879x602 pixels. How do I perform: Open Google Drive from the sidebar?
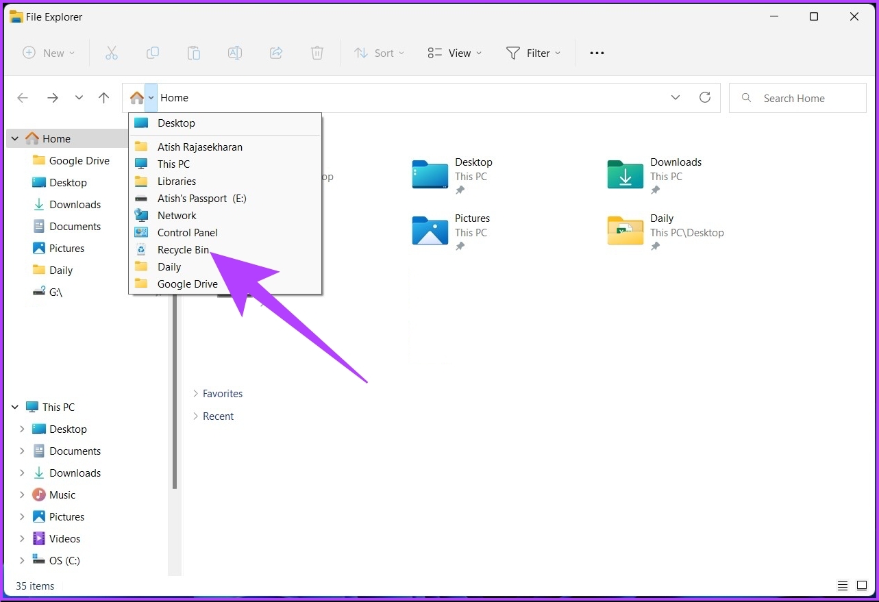[77, 160]
